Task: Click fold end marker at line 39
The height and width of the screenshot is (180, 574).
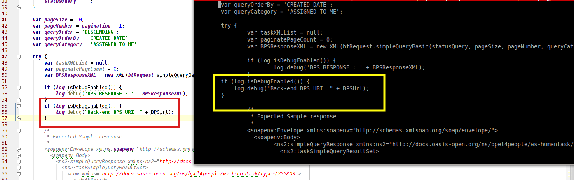Action: click(x=19, y=7)
